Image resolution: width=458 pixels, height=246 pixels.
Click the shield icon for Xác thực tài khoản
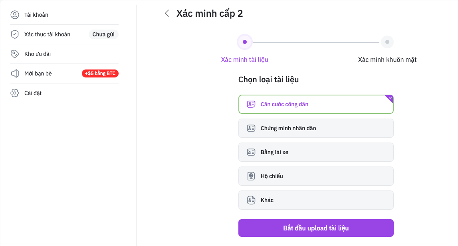pyautogui.click(x=15, y=34)
